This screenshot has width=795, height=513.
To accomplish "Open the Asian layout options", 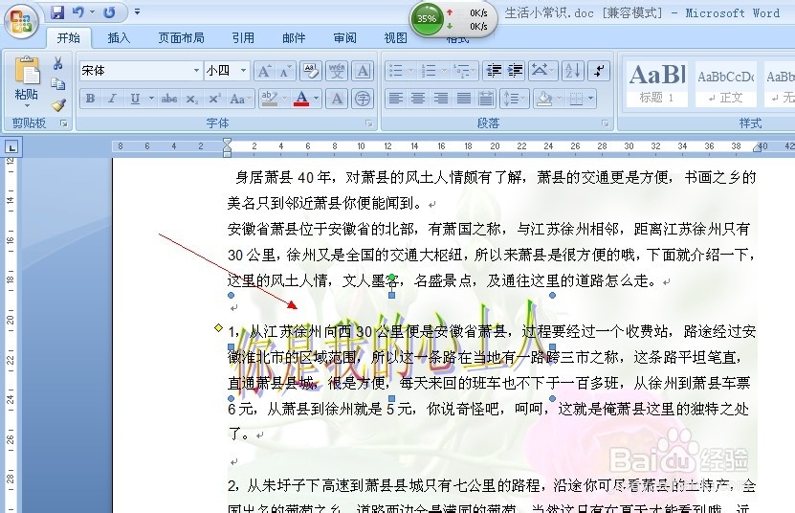I will coord(542,71).
